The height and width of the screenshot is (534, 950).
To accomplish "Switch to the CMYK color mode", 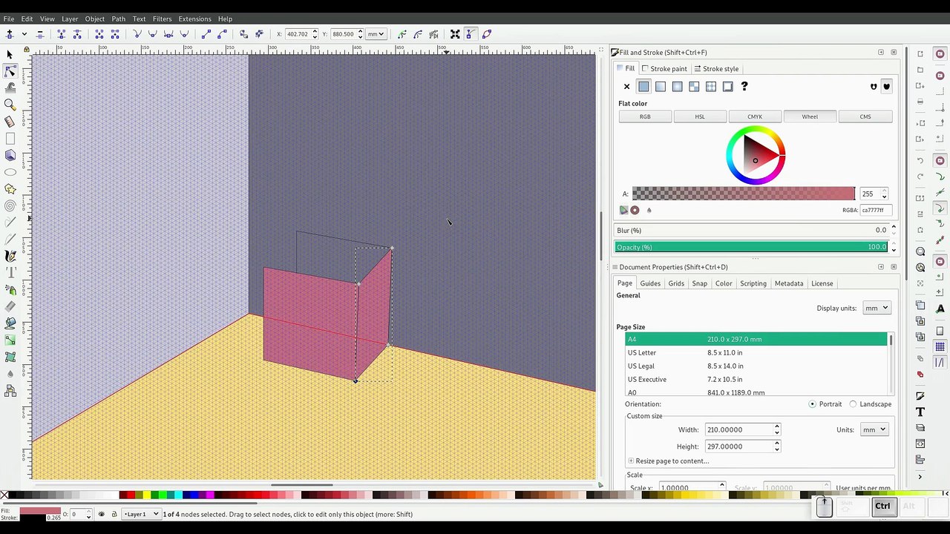I will tap(755, 116).
